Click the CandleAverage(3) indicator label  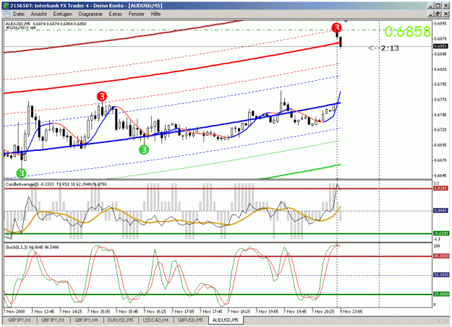point(22,184)
